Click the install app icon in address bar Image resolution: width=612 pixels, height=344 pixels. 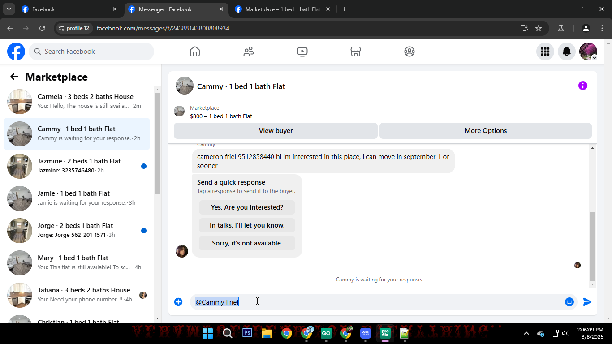pyautogui.click(x=524, y=28)
